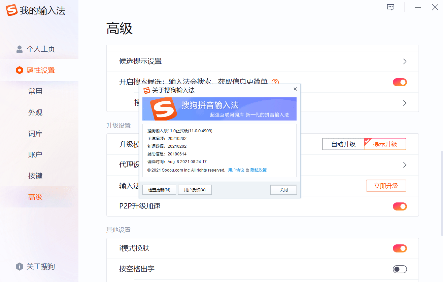Click the 搜狗拼音输入法 banner image

pyautogui.click(x=219, y=109)
